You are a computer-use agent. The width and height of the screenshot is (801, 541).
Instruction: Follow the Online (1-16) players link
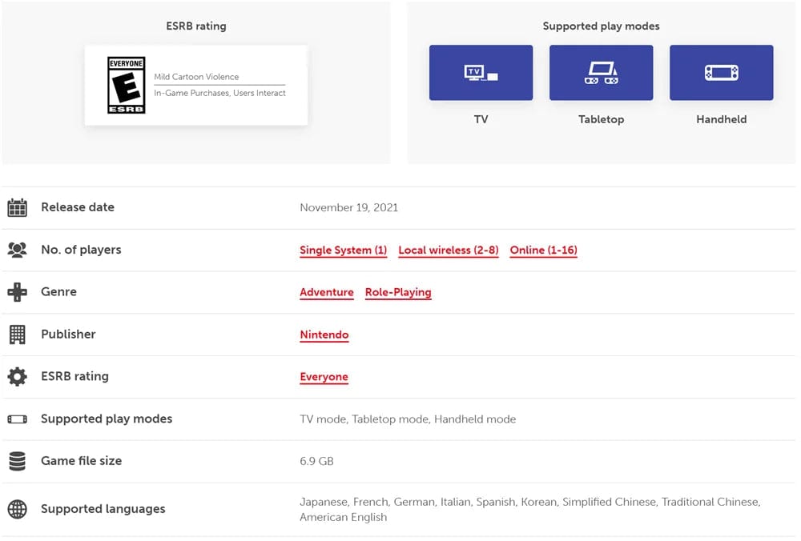[x=543, y=250]
